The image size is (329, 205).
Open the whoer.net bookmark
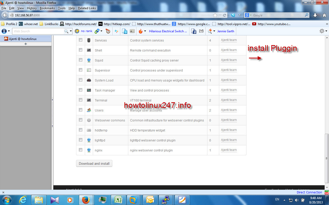pos(28,24)
